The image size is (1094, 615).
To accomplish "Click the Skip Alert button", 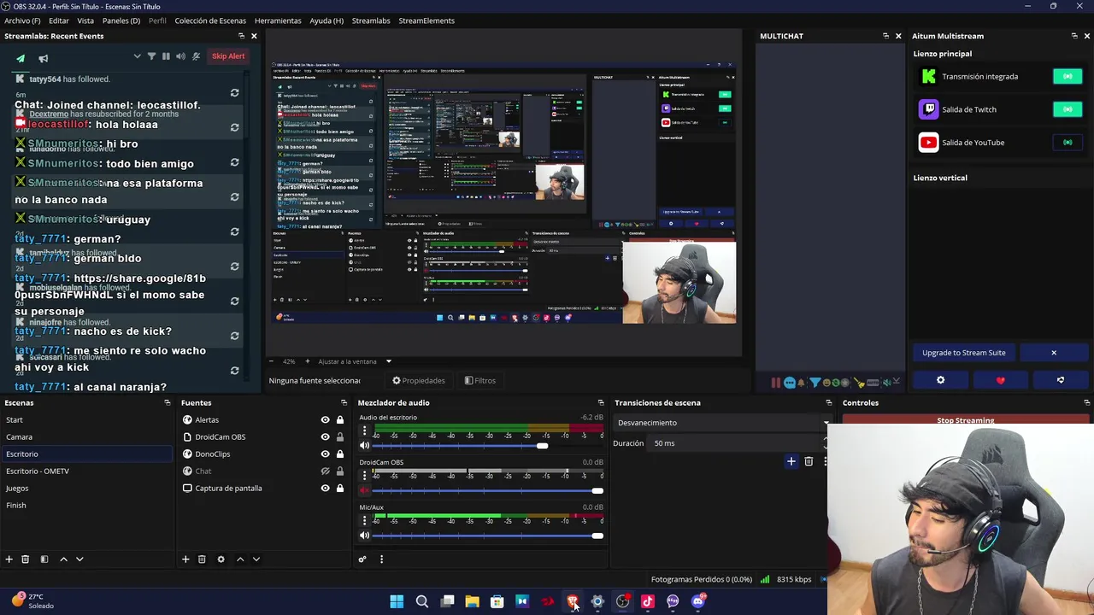I will [228, 56].
